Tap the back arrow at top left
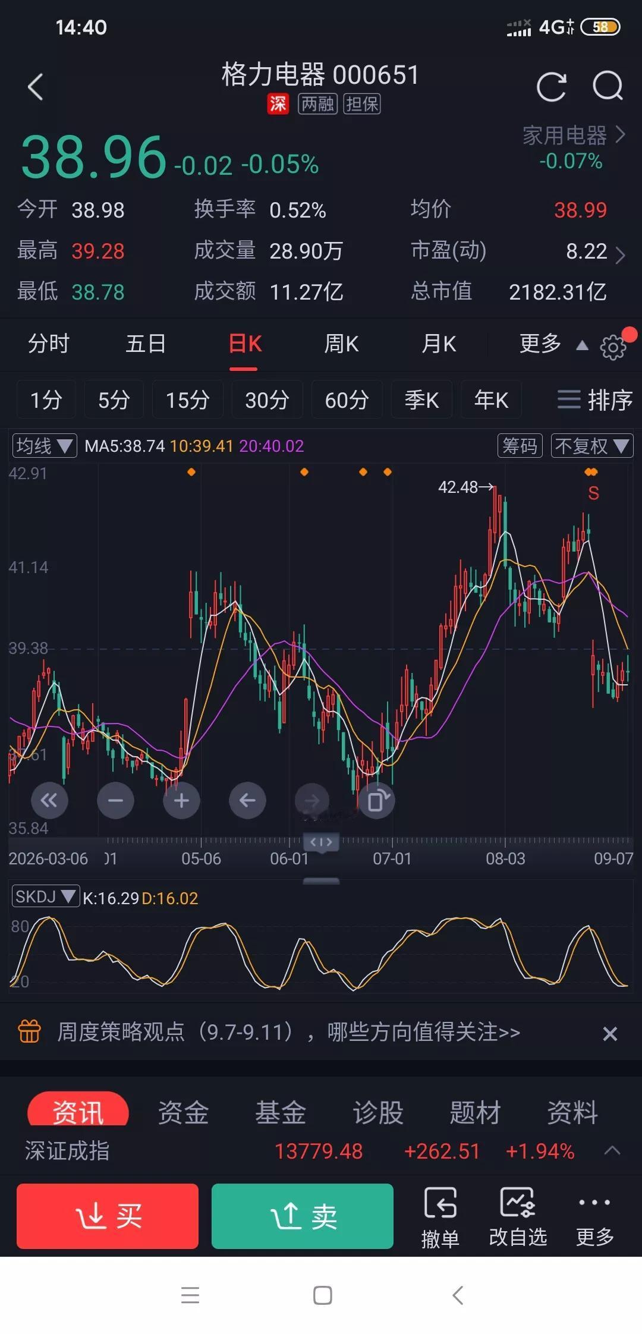Screen dimensions: 642x1334 [36, 87]
